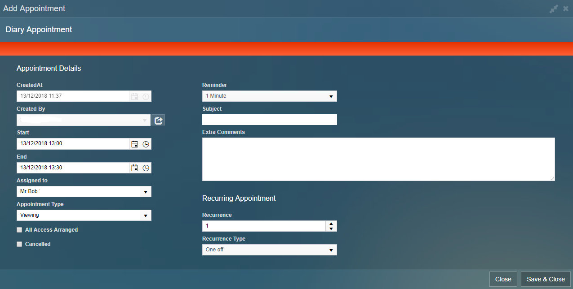Increase the Recurrence value with up arrow
The height and width of the screenshot is (289, 573).
331,224
